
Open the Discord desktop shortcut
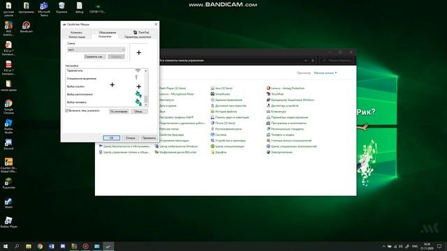(x=8, y=144)
